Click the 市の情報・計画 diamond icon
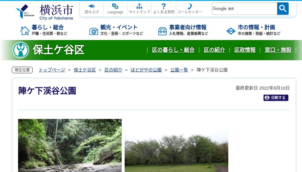Viewport: 302px width, 172px height. 231,31
